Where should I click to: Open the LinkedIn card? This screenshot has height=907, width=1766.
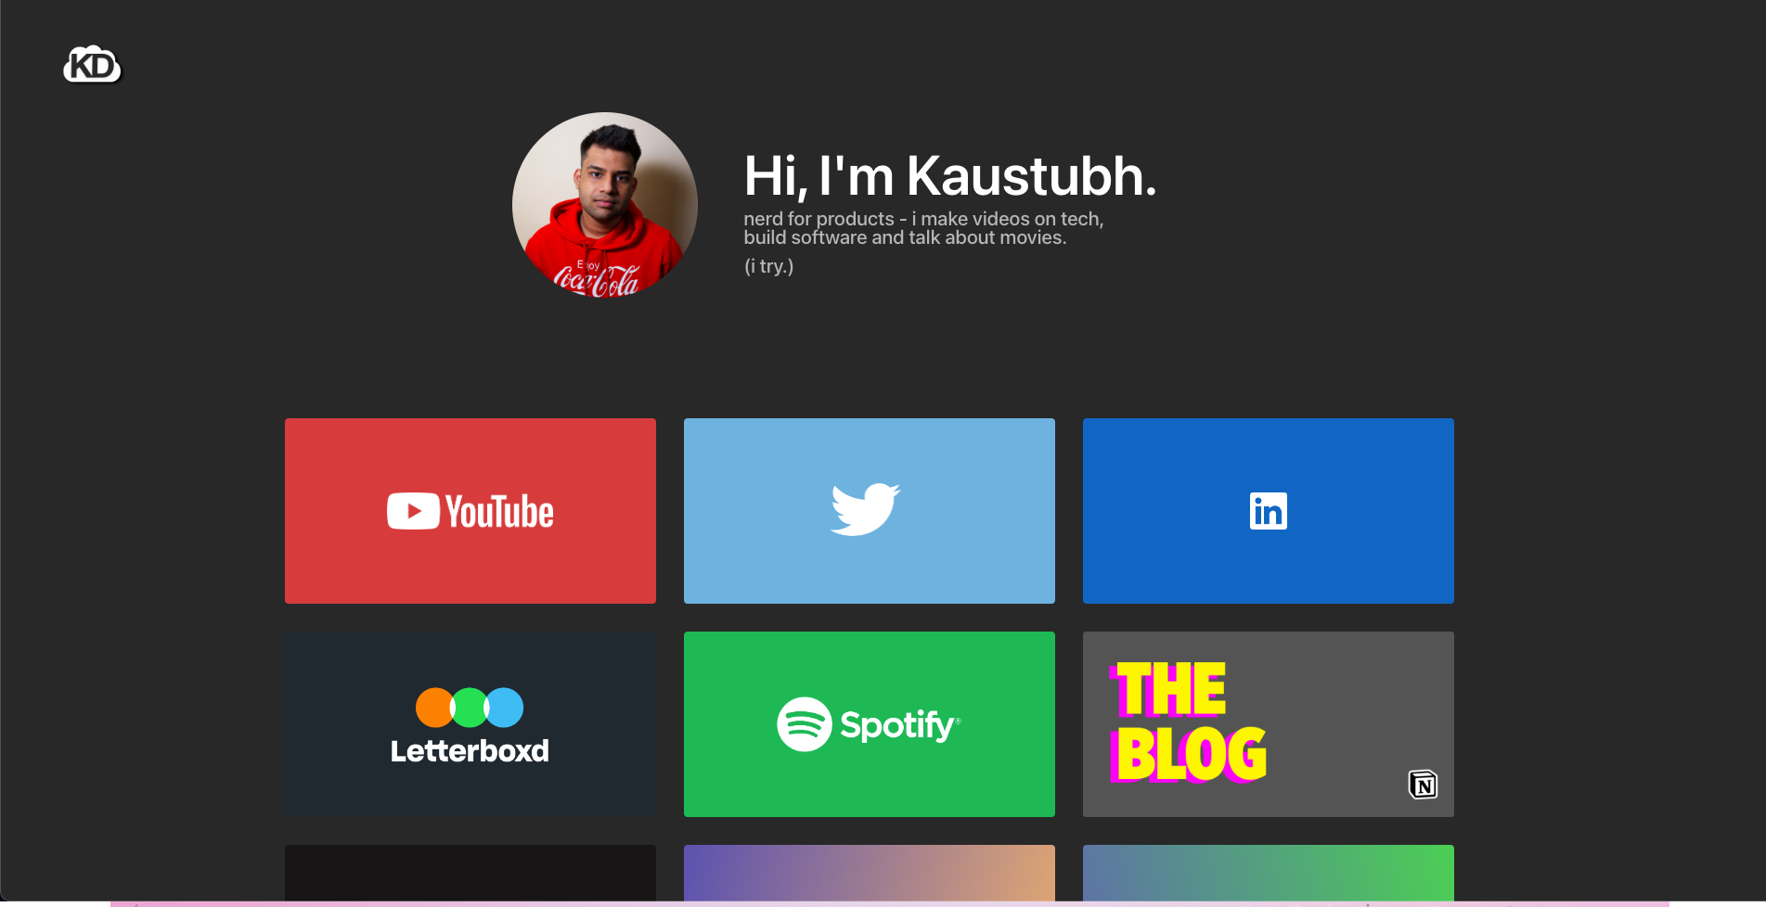tap(1269, 511)
